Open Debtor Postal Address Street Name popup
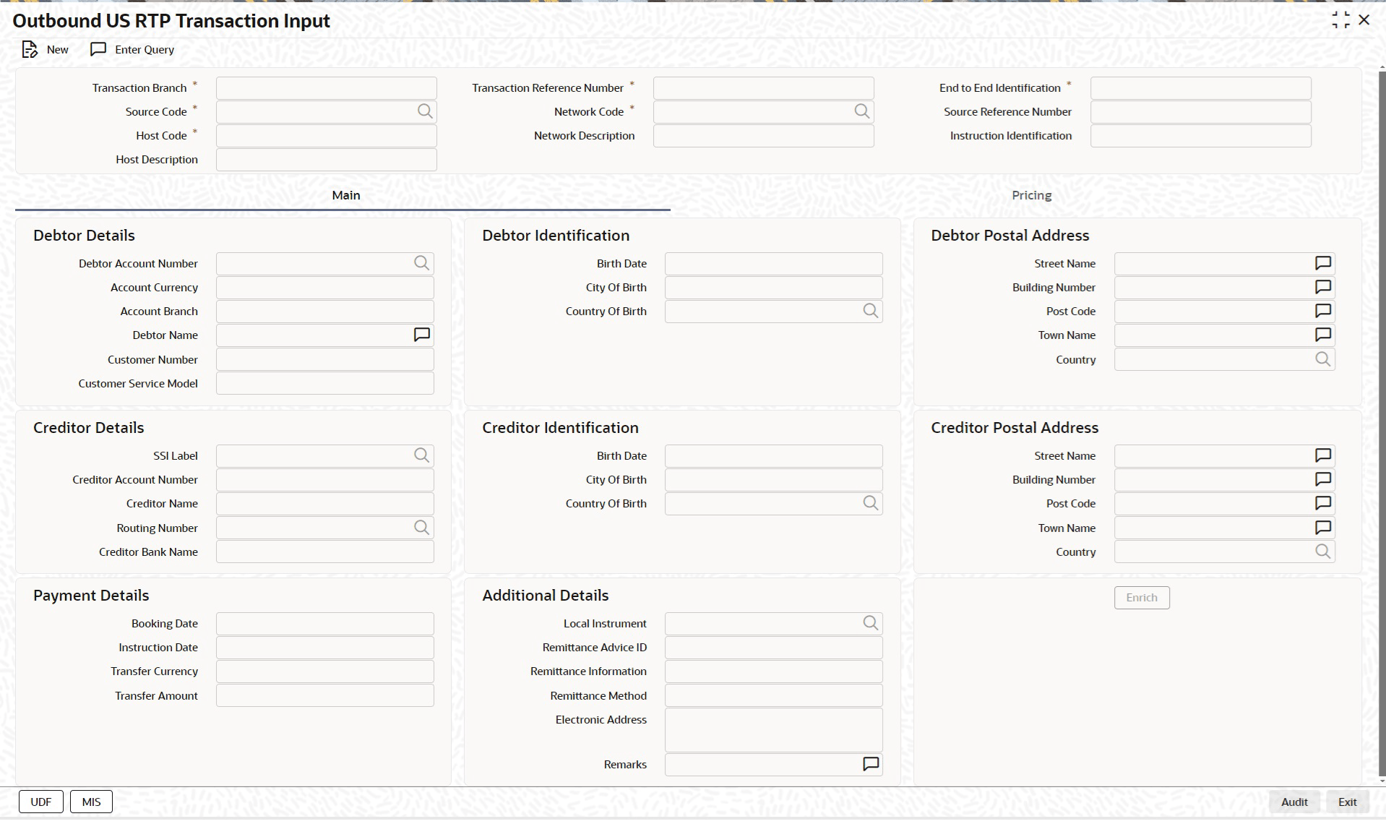The width and height of the screenshot is (1386, 824). point(1322,263)
